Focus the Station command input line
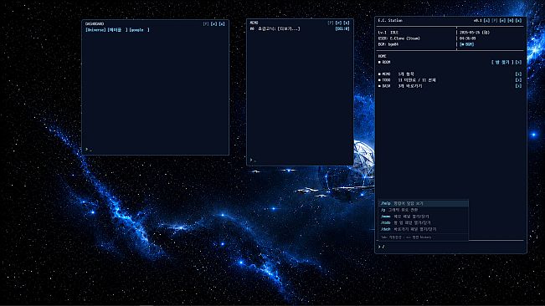 click(x=450, y=247)
